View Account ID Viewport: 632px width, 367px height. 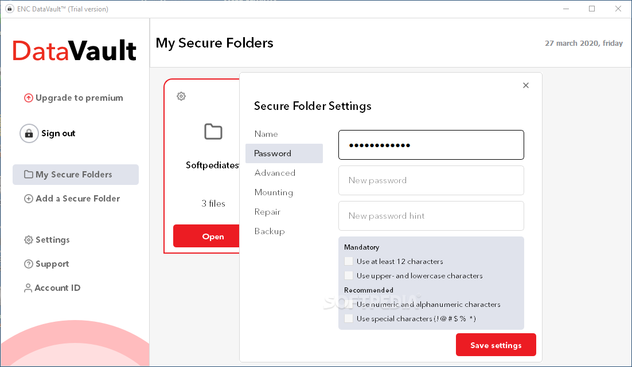(57, 288)
